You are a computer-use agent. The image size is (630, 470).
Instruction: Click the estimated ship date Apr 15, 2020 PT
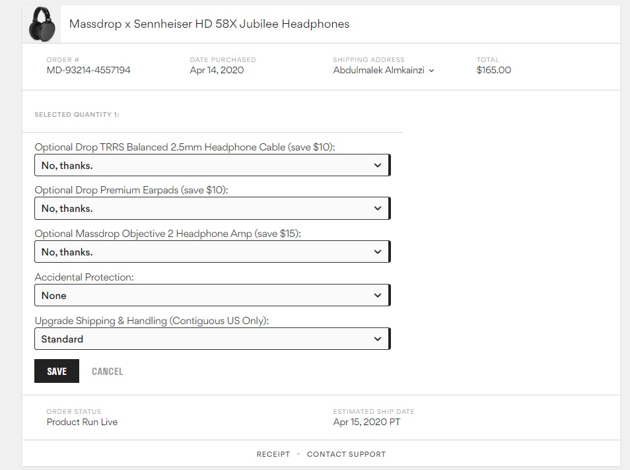pyautogui.click(x=367, y=422)
